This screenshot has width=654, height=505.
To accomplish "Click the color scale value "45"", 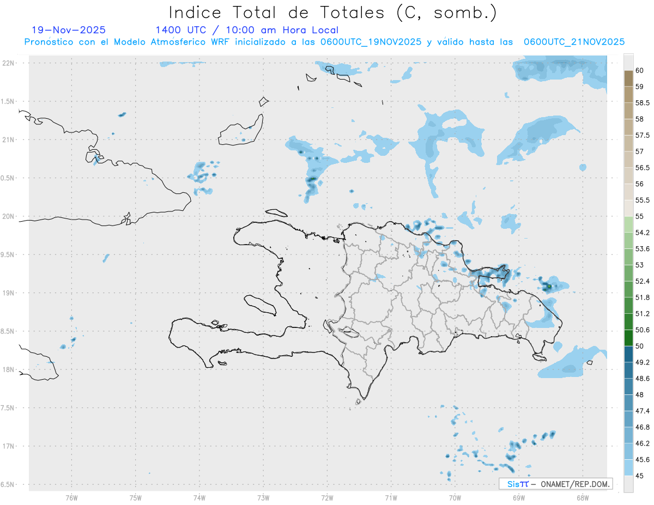I will click(640, 476).
